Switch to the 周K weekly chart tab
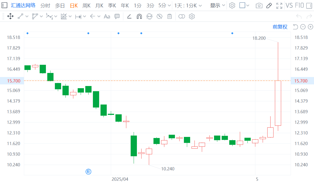This screenshot has height=187, width=314. pyautogui.click(x=86, y=5)
